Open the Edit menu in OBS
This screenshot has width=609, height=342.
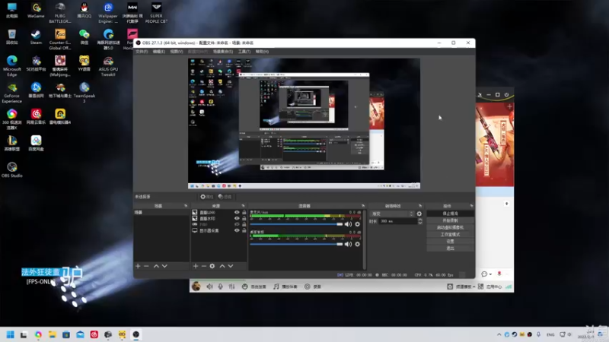(158, 52)
